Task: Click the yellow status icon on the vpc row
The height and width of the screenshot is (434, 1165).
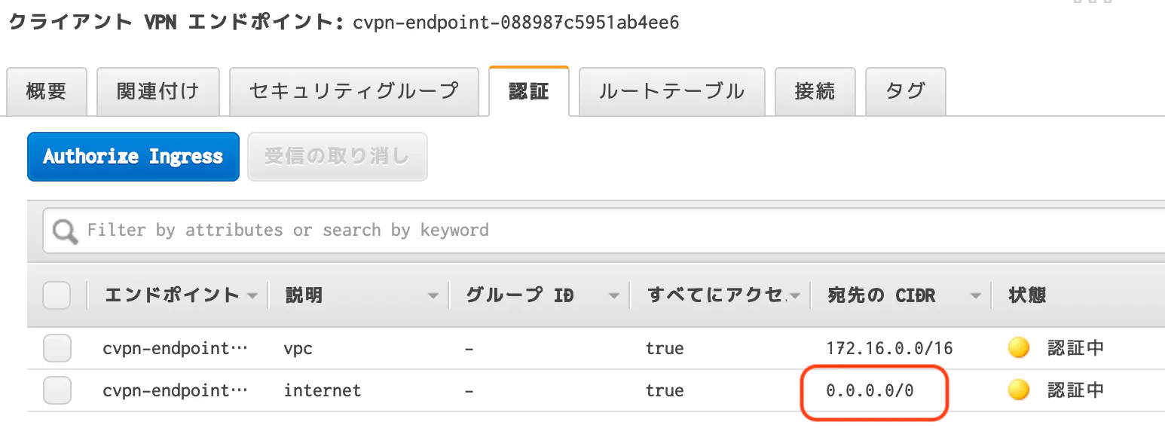Action: (1018, 348)
